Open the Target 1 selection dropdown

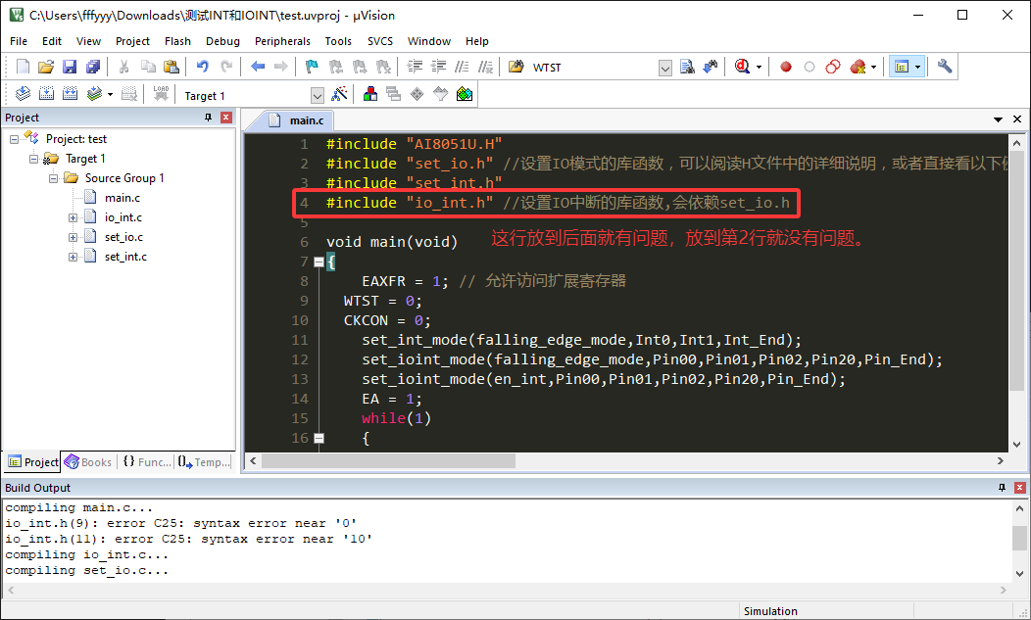[317, 95]
